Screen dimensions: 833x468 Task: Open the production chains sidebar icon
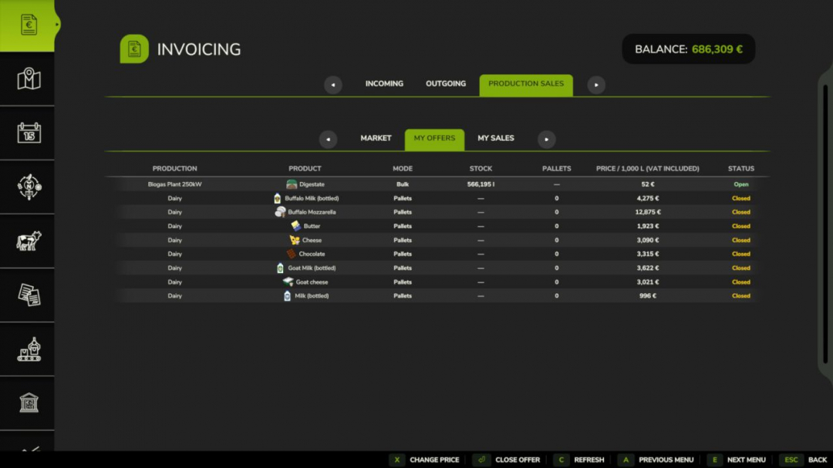[29, 349]
